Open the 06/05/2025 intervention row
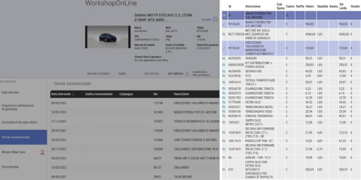This screenshot has height=180, width=361. [x=135, y=103]
